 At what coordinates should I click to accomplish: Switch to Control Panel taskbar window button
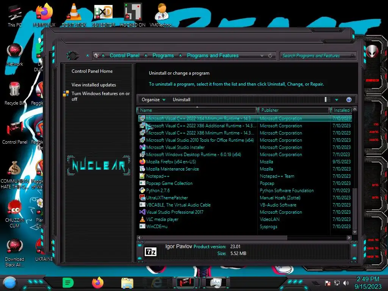pos(186,282)
